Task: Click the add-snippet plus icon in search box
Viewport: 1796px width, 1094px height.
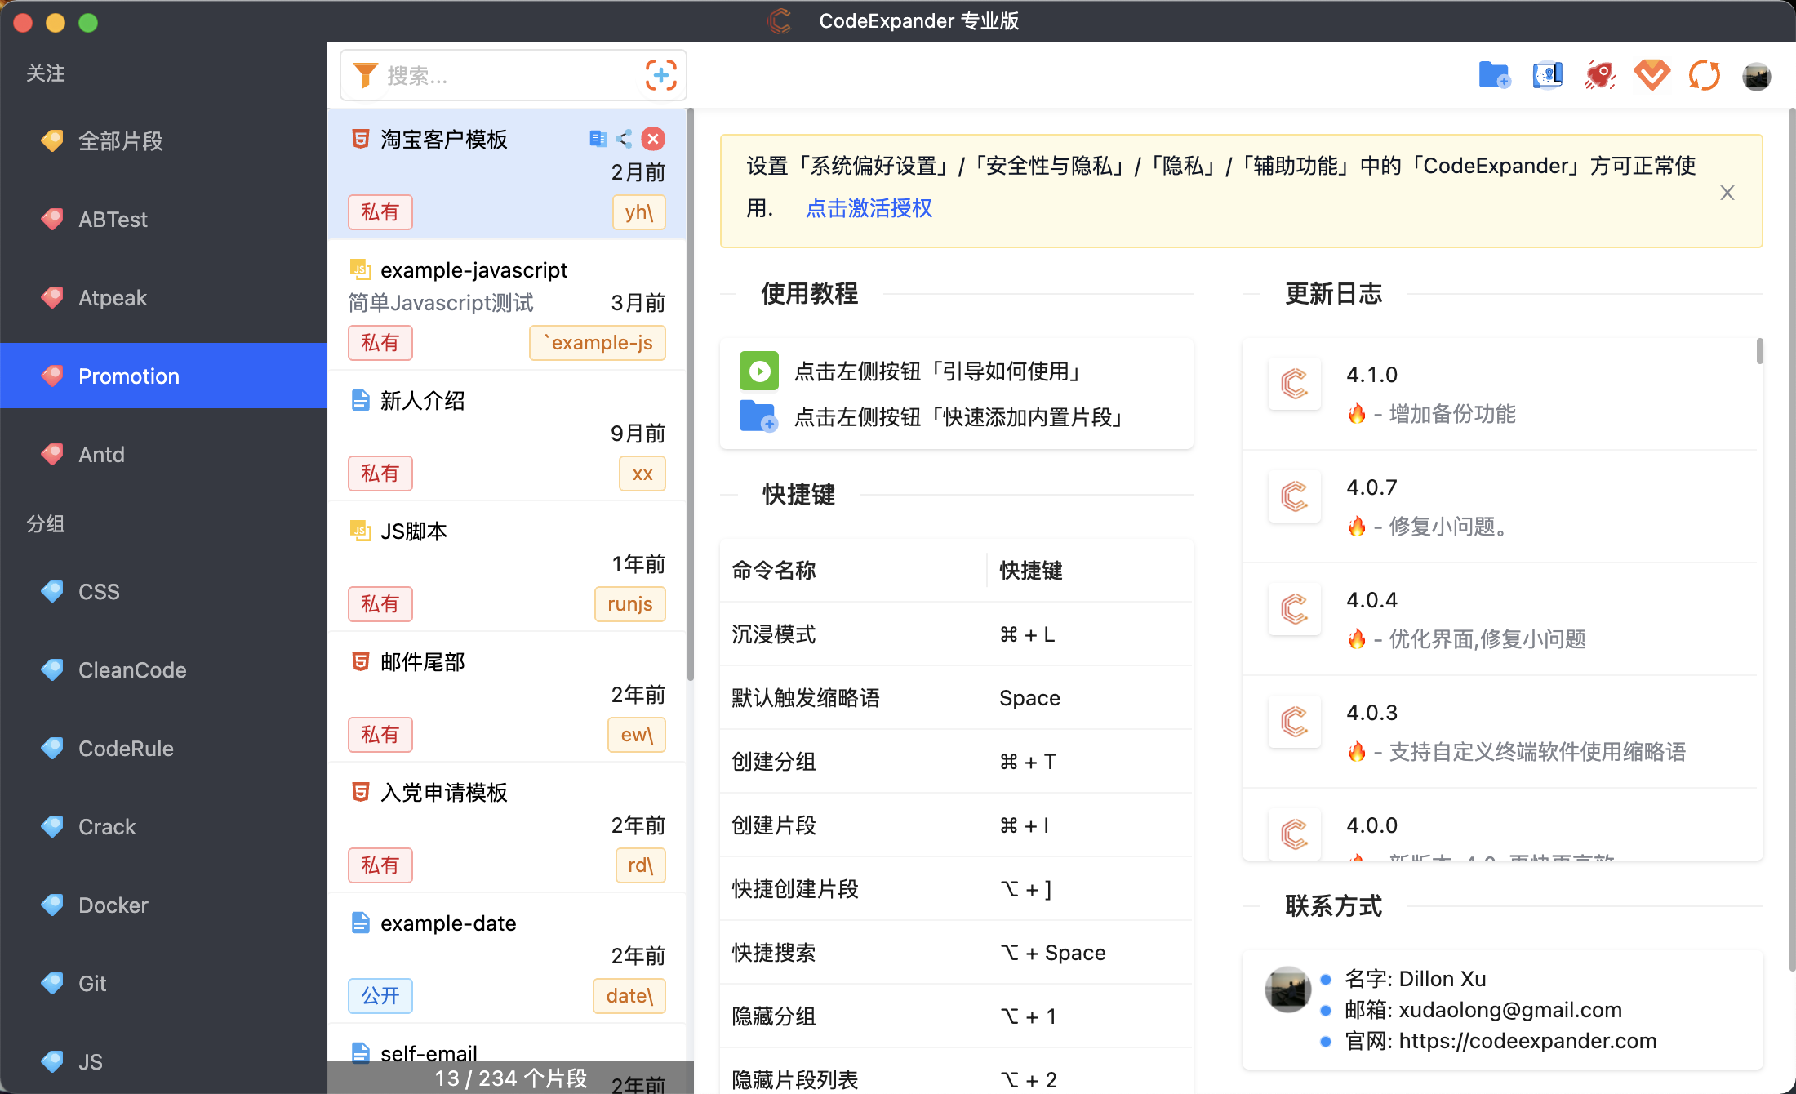Action: click(x=660, y=75)
